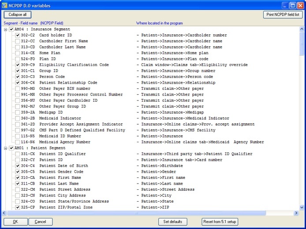The image size is (306, 229).
Task: Select 'Claim window->Claims tab->Eligibility override' text
Action: (194, 65)
